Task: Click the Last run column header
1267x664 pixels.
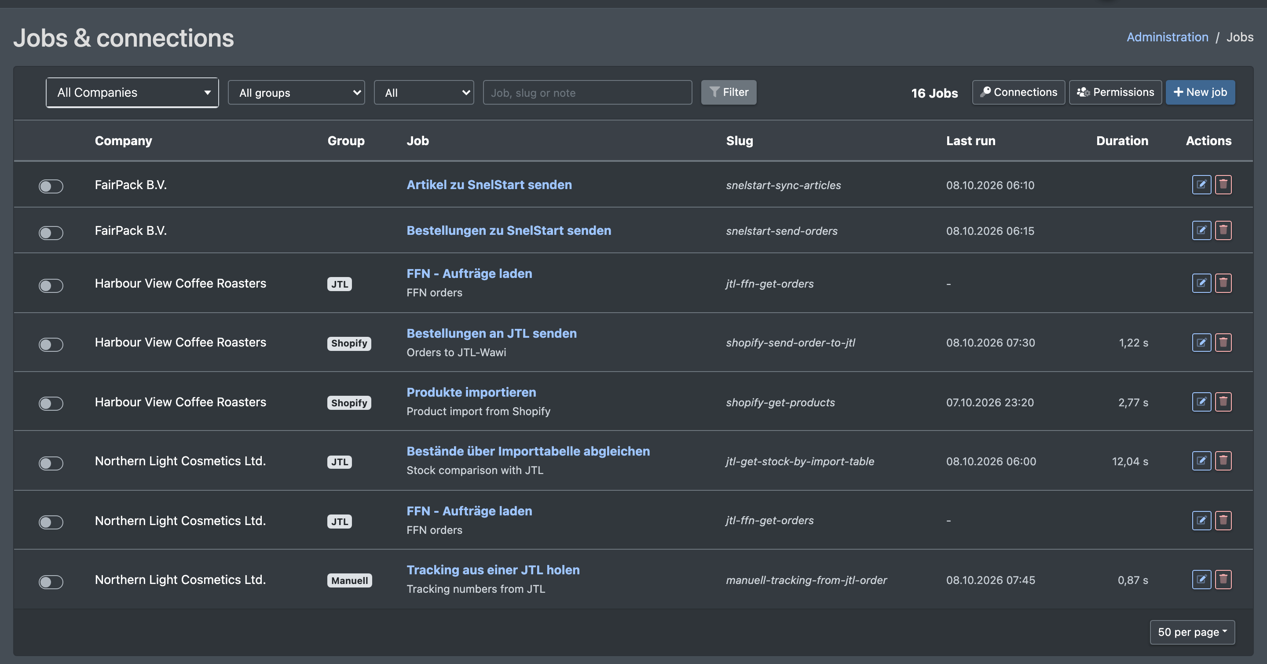Action: [x=970, y=141]
